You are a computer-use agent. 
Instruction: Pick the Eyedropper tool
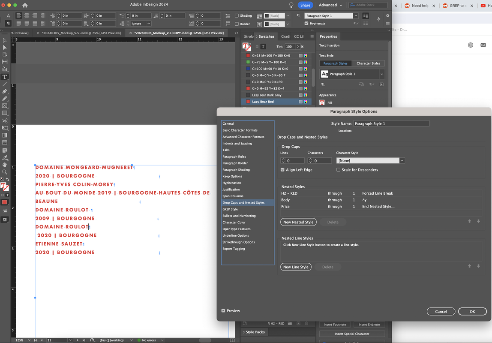pyautogui.click(x=5, y=157)
